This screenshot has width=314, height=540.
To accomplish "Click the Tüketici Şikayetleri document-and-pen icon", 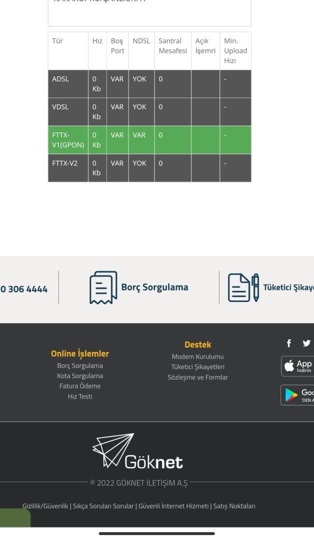I will 243,287.
